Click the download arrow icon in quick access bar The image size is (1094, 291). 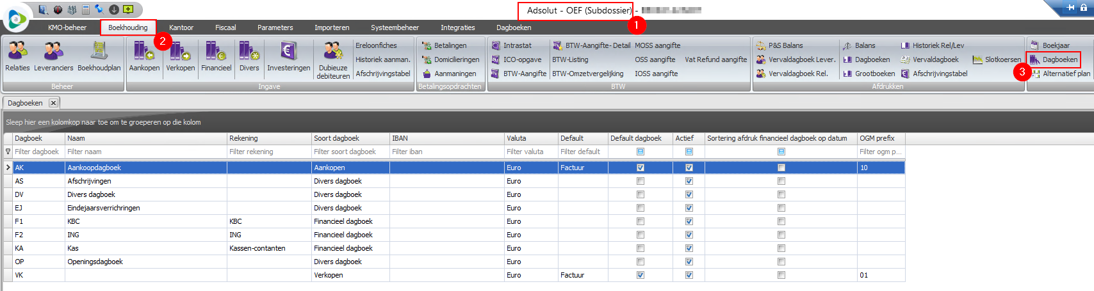(x=113, y=10)
